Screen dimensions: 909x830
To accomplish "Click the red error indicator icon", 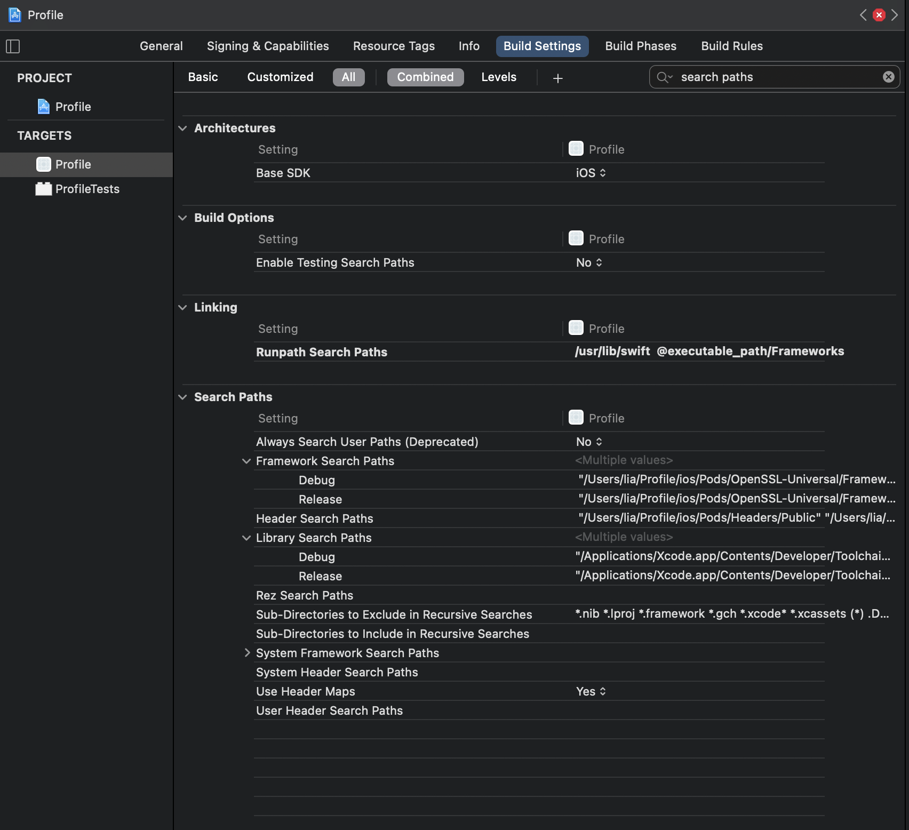I will pyautogui.click(x=879, y=15).
